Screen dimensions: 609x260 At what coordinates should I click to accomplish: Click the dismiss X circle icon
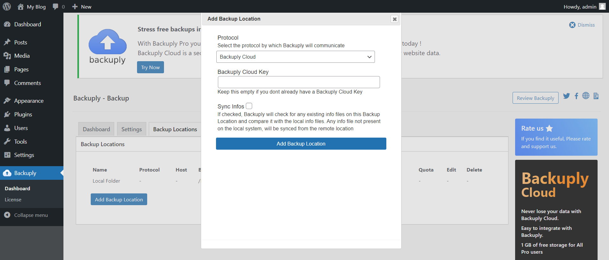point(572,25)
